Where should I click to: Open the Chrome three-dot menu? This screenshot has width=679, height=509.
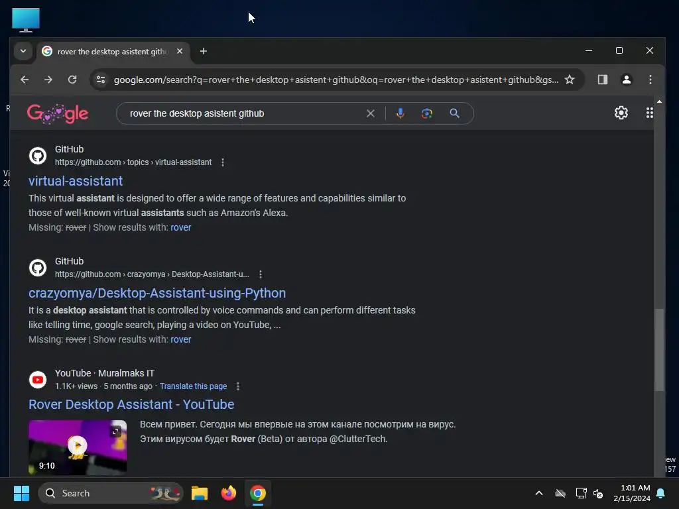pos(650,80)
